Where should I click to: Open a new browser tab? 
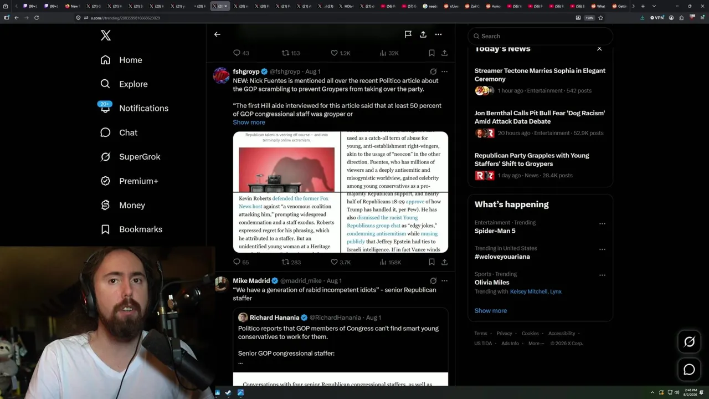[643, 6]
